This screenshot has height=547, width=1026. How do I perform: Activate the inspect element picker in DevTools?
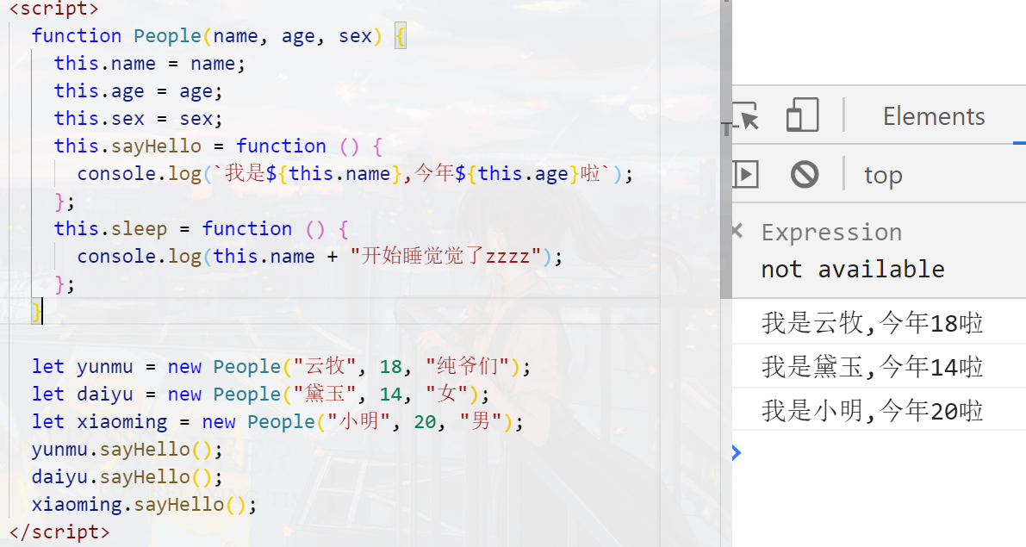[746, 115]
